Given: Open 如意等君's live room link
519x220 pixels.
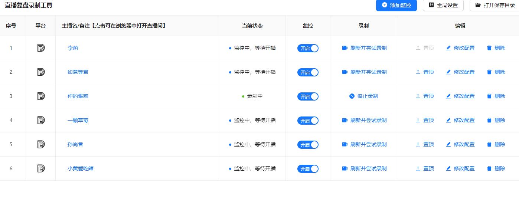Looking at the screenshot, I should (78, 72).
